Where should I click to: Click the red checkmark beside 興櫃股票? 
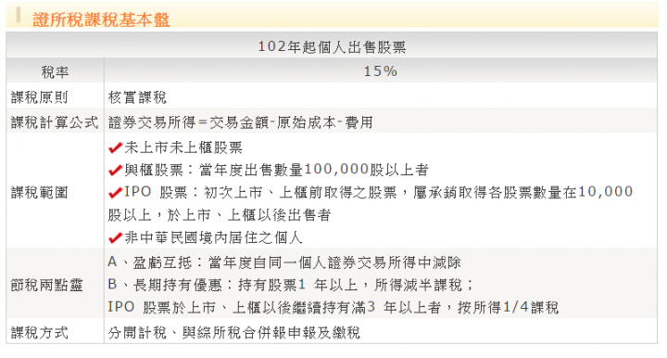115,171
